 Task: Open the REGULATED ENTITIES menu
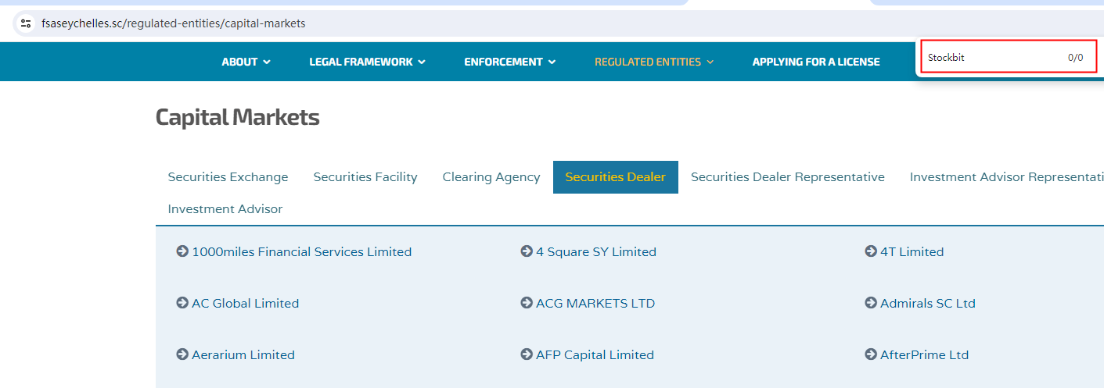653,62
